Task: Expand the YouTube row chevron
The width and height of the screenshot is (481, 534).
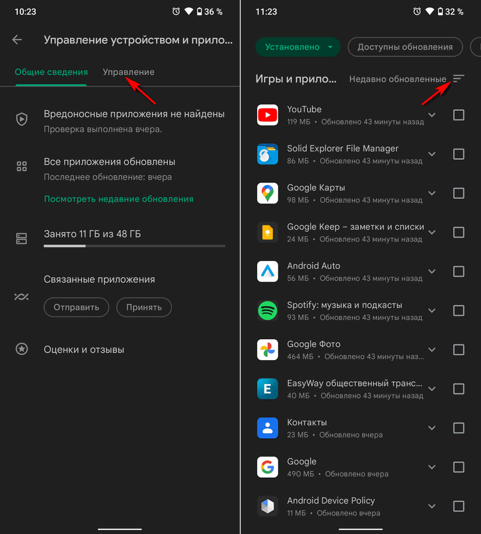Action: click(x=432, y=115)
